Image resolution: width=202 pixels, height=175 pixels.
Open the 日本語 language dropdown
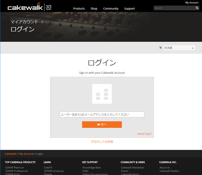[x=179, y=48]
